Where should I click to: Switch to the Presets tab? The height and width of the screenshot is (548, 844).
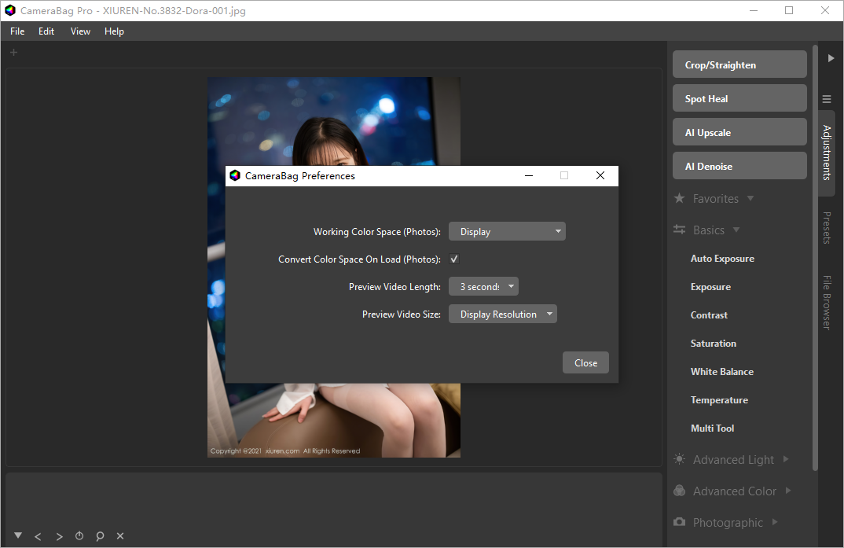tap(827, 228)
